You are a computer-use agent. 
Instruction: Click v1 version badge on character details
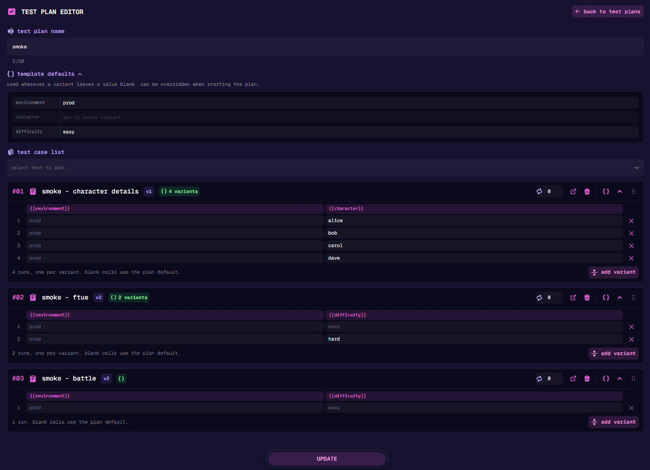pos(149,191)
